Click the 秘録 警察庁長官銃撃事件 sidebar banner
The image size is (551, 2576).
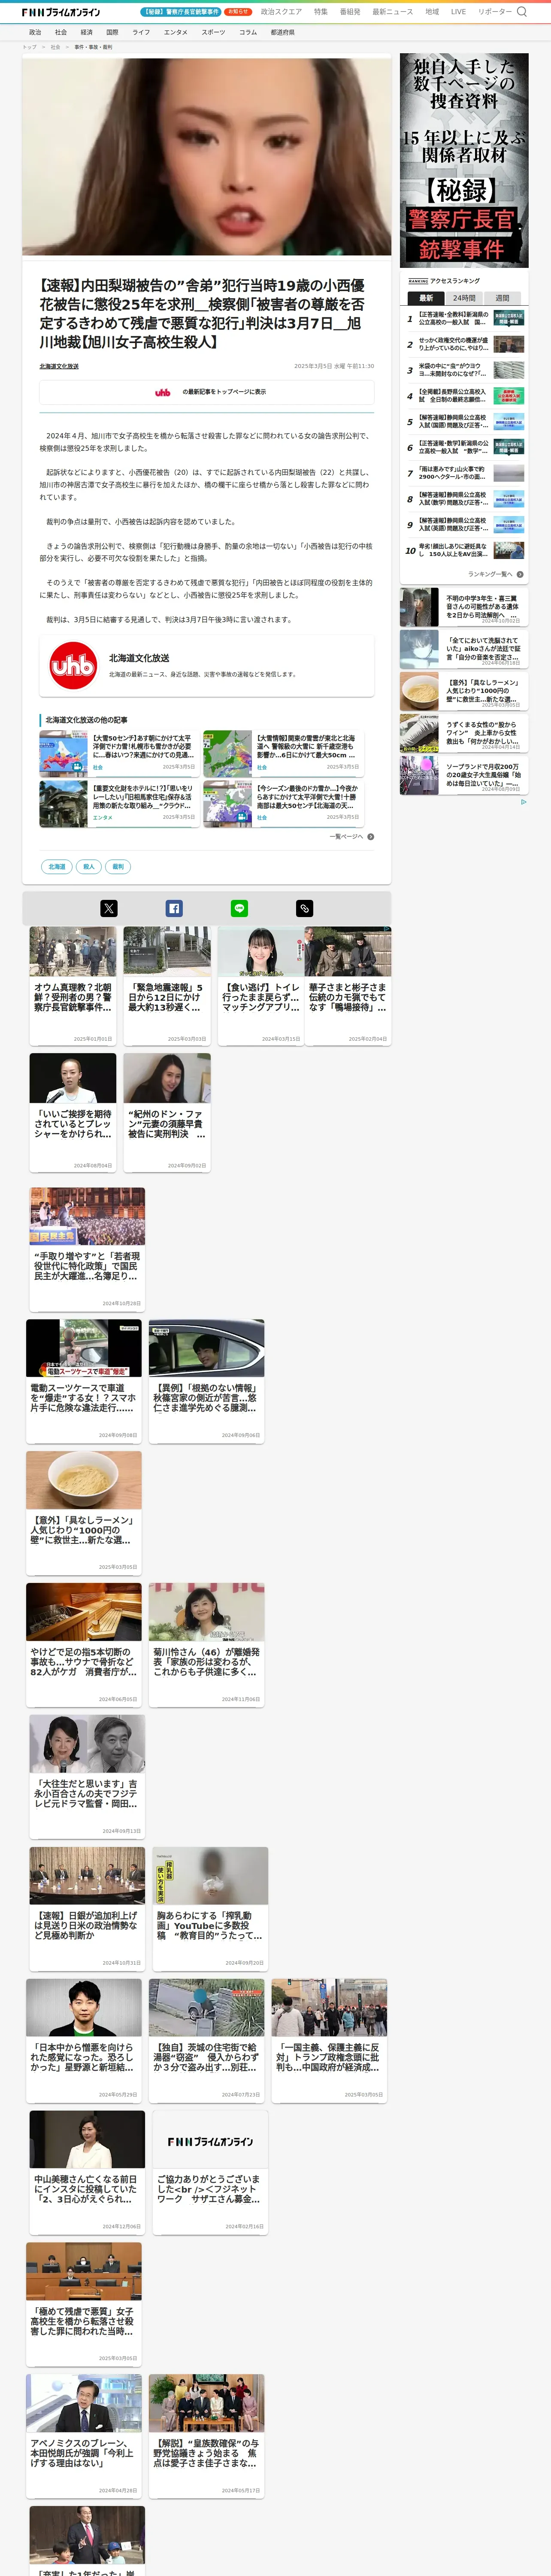point(464,160)
